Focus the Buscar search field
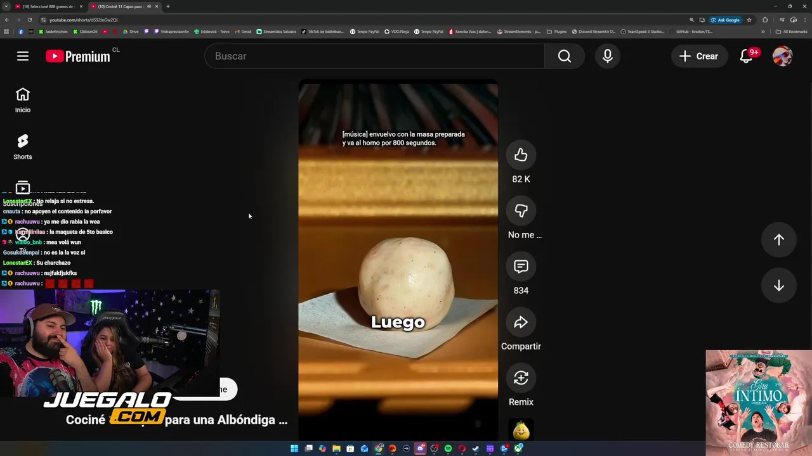 (374, 56)
